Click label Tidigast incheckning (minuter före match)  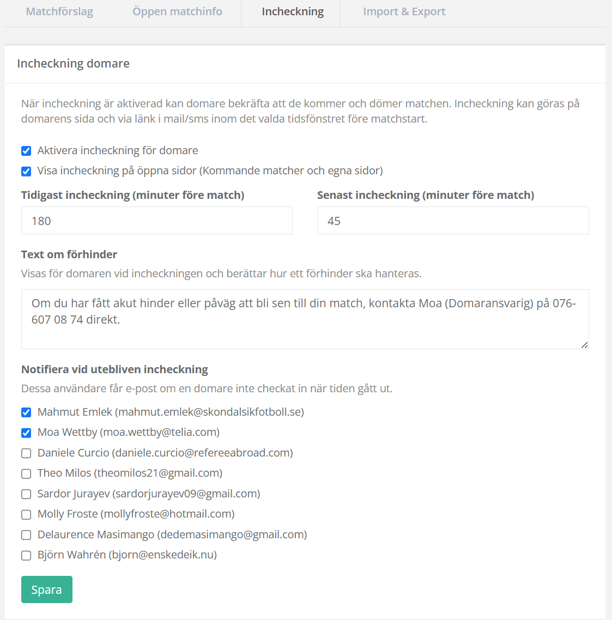132,195
